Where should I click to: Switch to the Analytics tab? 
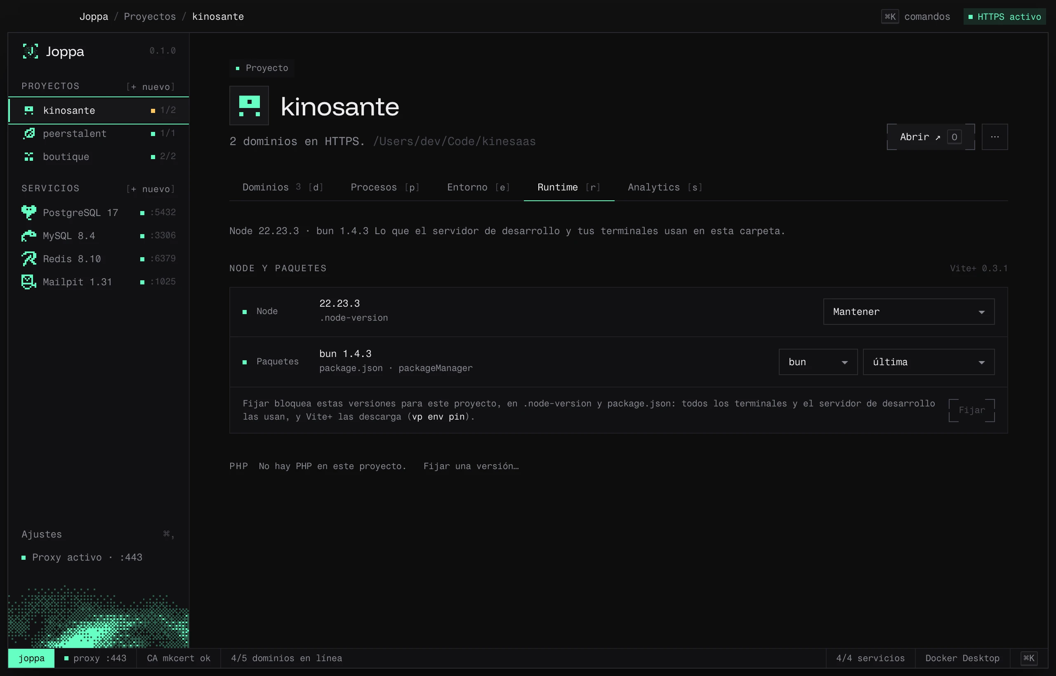pyautogui.click(x=665, y=188)
